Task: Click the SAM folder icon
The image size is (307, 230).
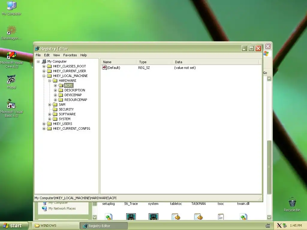Action: pyautogui.click(x=55, y=105)
